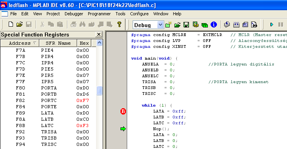Image resolution: width=287 pixels, height=149 pixels.
Task: Select the PIE4 register row
Action: 48,50
